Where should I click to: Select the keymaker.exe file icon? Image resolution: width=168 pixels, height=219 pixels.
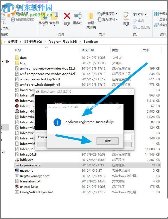coord(17,165)
